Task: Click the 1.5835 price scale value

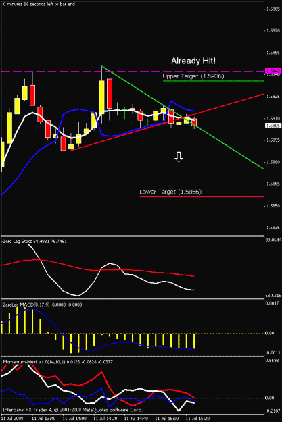Action: pos(273,228)
